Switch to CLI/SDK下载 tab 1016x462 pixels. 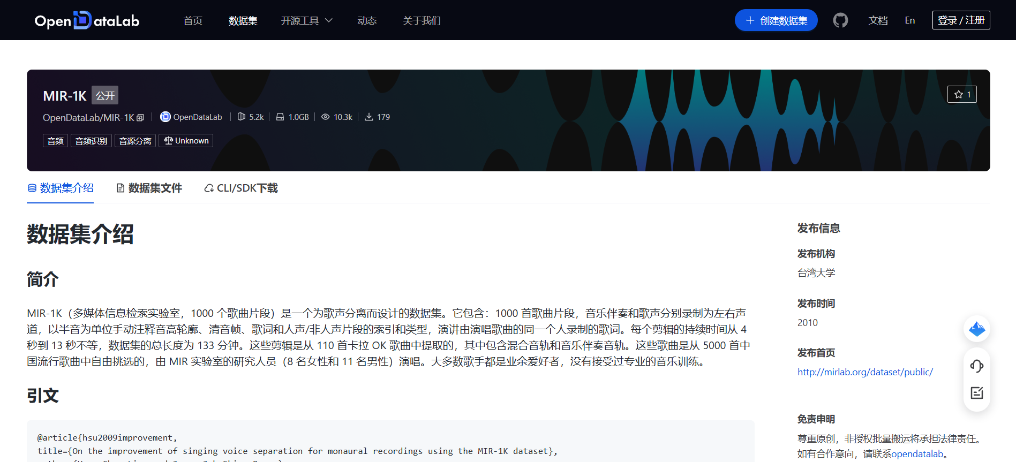pyautogui.click(x=241, y=188)
